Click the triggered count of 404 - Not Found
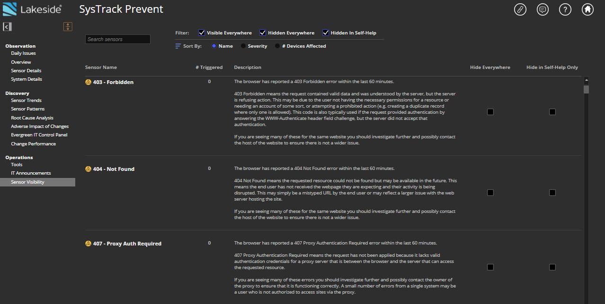This screenshot has width=605, height=304. point(209,169)
